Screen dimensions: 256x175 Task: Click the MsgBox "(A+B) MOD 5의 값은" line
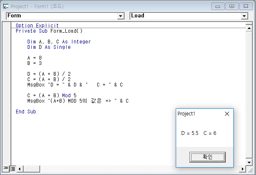point(78,101)
